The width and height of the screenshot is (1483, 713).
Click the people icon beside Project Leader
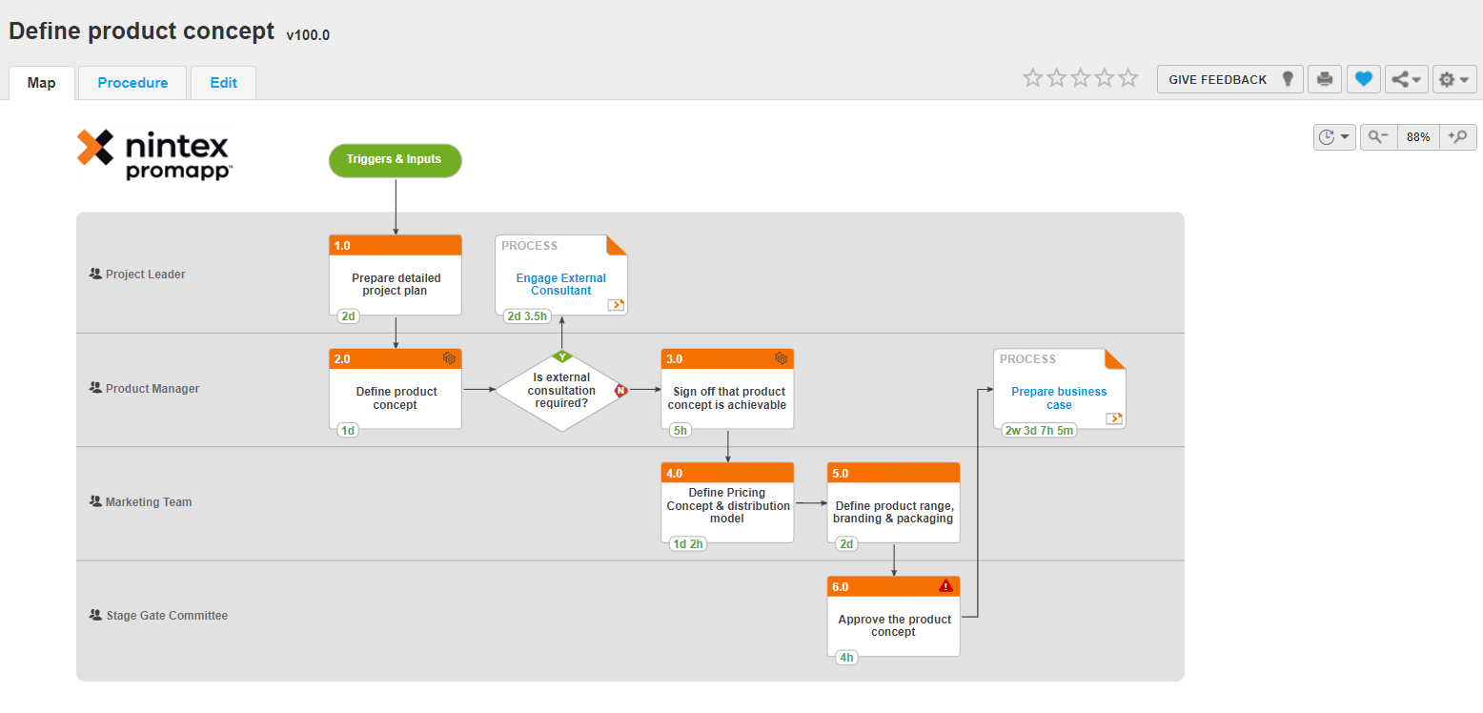[95, 274]
